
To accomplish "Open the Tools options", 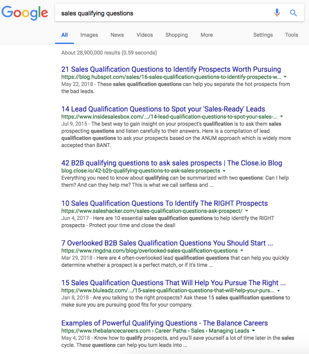I will tap(291, 35).
